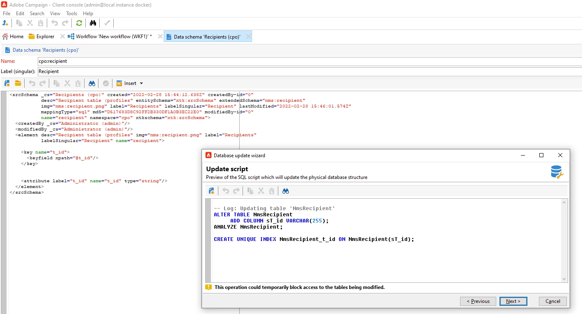Click the Paste icon in the main toolbar
The height and width of the screenshot is (314, 582).
pos(40,23)
